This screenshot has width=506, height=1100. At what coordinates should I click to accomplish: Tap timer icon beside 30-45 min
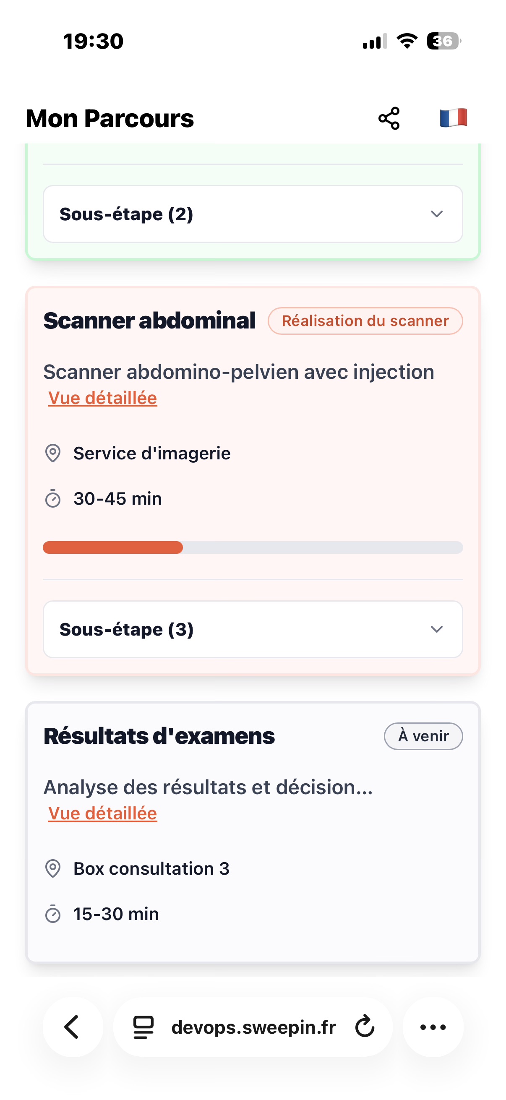(53, 499)
